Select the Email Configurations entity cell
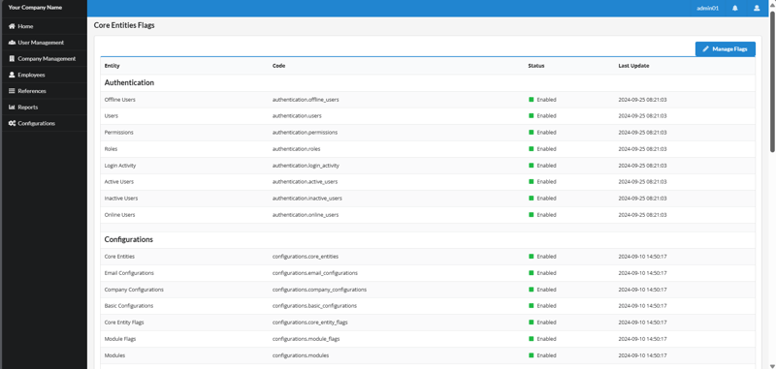776x369 pixels. pos(129,273)
